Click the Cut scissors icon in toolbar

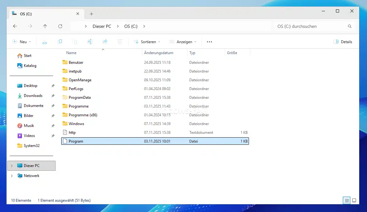(45, 42)
